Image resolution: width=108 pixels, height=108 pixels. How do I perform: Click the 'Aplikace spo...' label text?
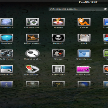[32, 28]
